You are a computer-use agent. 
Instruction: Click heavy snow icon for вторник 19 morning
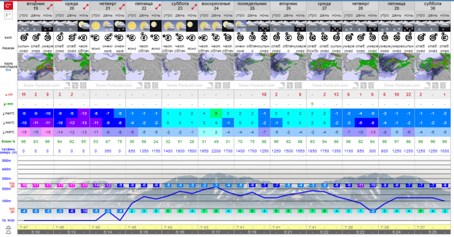click(x=23, y=26)
